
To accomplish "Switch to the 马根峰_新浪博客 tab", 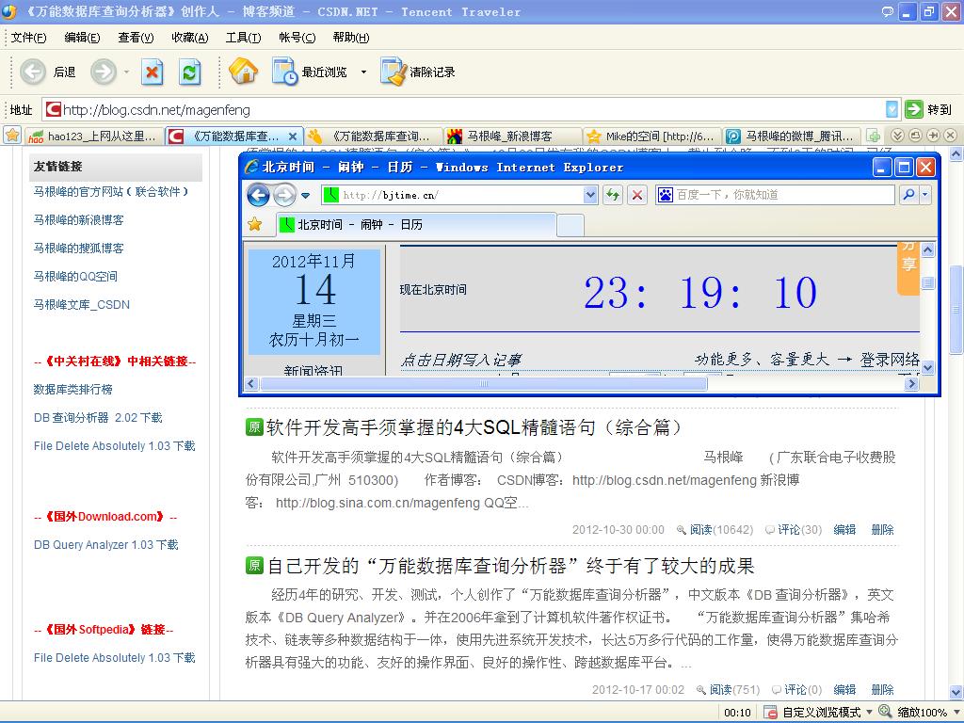I will pyautogui.click(x=513, y=136).
